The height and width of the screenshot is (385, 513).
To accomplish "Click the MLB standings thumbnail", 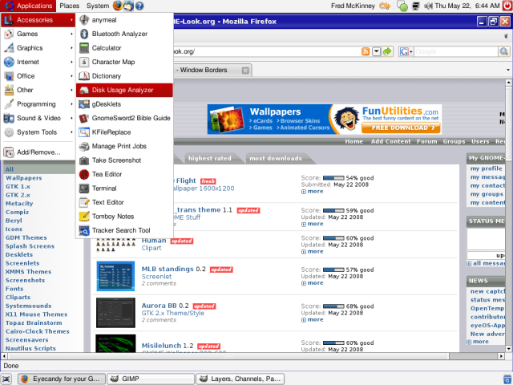I will (x=115, y=276).
